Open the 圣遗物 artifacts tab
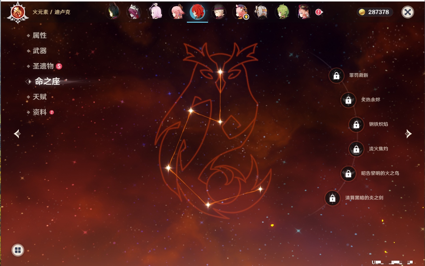This screenshot has width=425, height=266. pyautogui.click(x=43, y=66)
